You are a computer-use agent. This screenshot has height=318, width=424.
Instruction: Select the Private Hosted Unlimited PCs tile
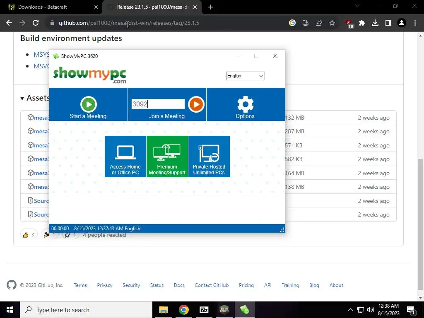coord(209,157)
